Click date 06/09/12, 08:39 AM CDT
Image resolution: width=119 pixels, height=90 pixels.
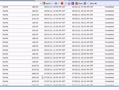tap(55, 23)
